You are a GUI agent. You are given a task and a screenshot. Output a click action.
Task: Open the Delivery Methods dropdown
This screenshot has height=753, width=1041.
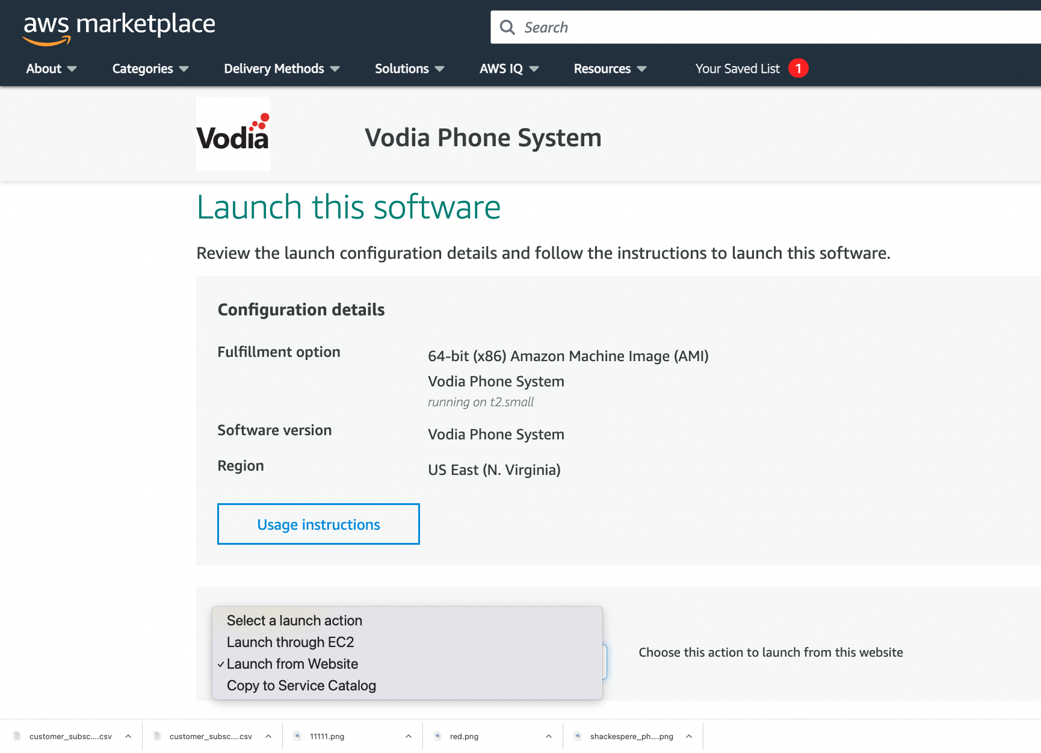tap(282, 69)
